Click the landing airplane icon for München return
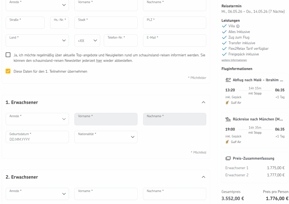The image size is (289, 204). [228, 119]
